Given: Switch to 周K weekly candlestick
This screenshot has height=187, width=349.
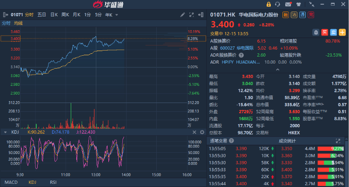Looking at the screenshot, I should click(x=65, y=15).
